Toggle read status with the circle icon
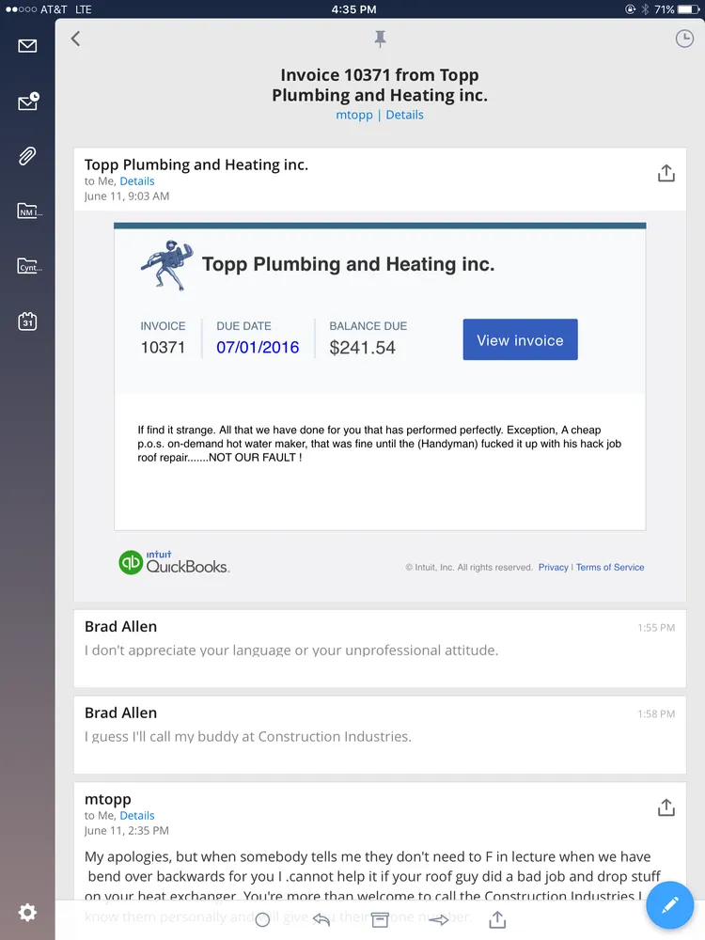This screenshot has width=705, height=940. [x=263, y=921]
